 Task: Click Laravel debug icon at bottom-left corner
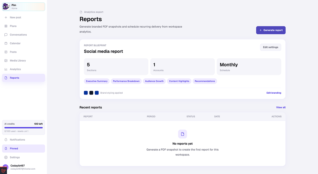[3, 171]
